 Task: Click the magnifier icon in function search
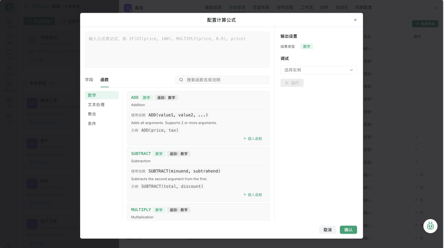181,80
